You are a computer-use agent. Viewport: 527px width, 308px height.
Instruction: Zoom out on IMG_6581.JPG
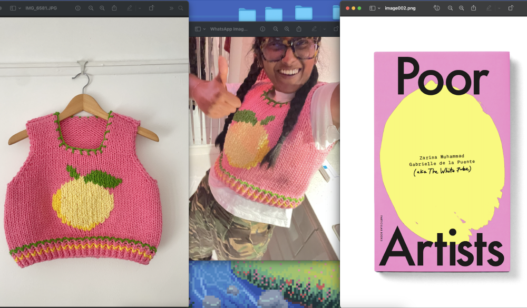(91, 8)
